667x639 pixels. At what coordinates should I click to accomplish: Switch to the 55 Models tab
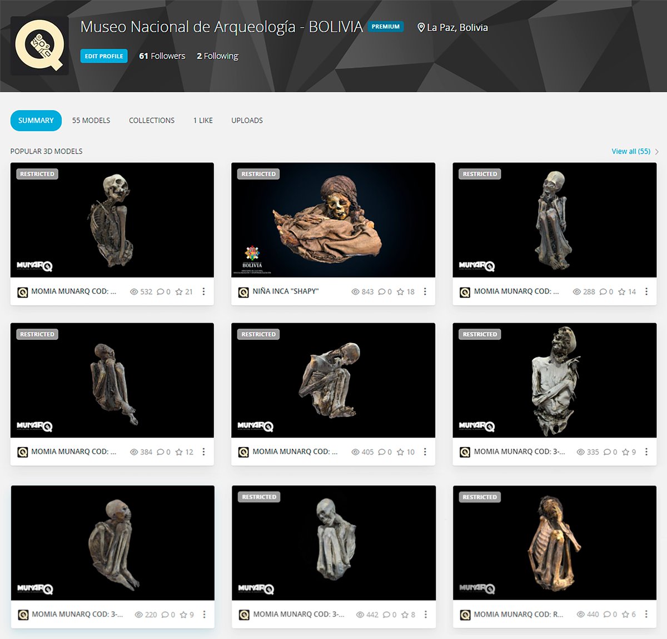pyautogui.click(x=91, y=121)
